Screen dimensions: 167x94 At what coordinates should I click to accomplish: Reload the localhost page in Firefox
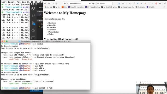pyautogui.click(x=53, y=3)
